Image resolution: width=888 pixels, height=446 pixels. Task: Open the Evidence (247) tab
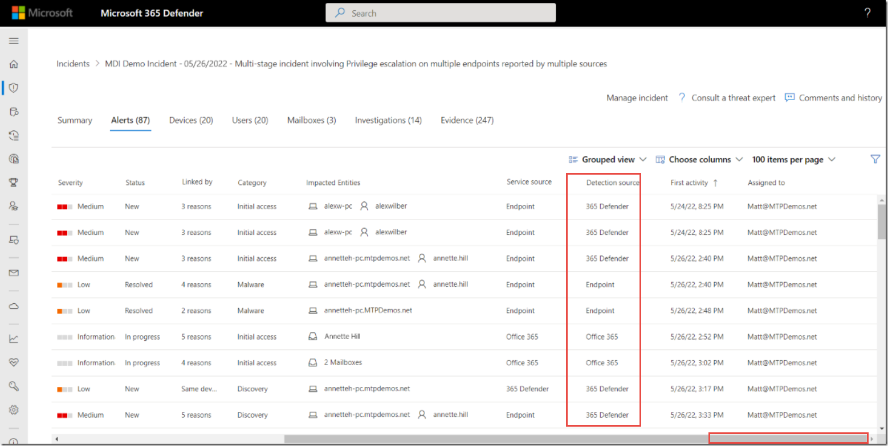coord(467,120)
